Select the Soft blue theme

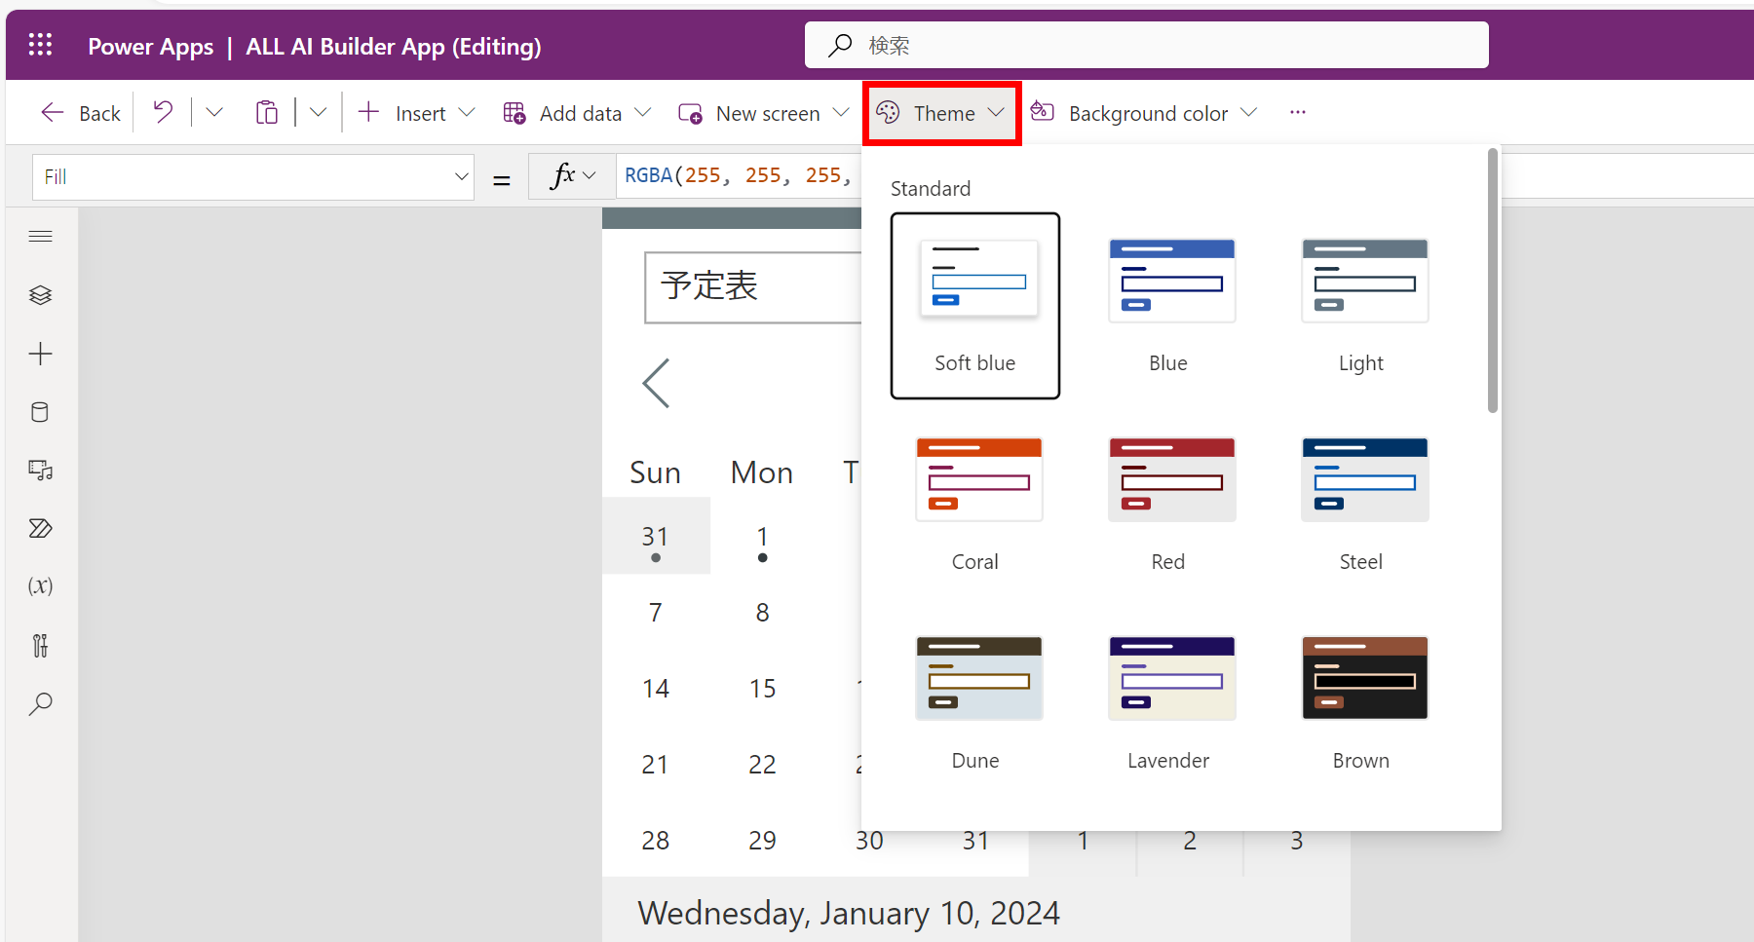975,306
